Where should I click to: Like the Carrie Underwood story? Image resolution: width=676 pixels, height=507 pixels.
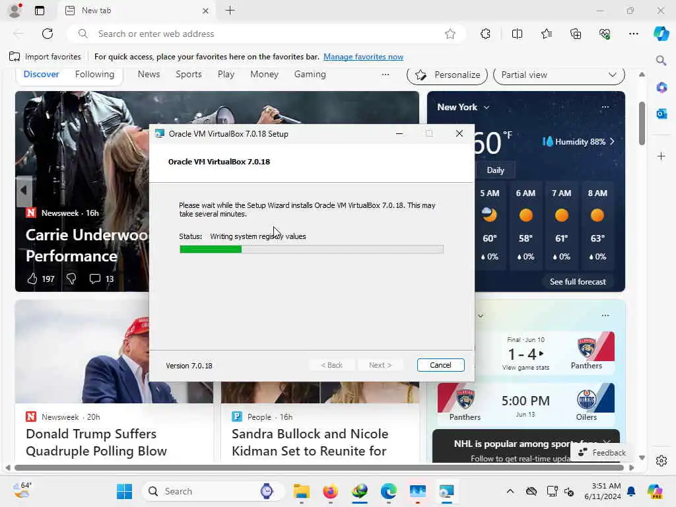(32, 279)
